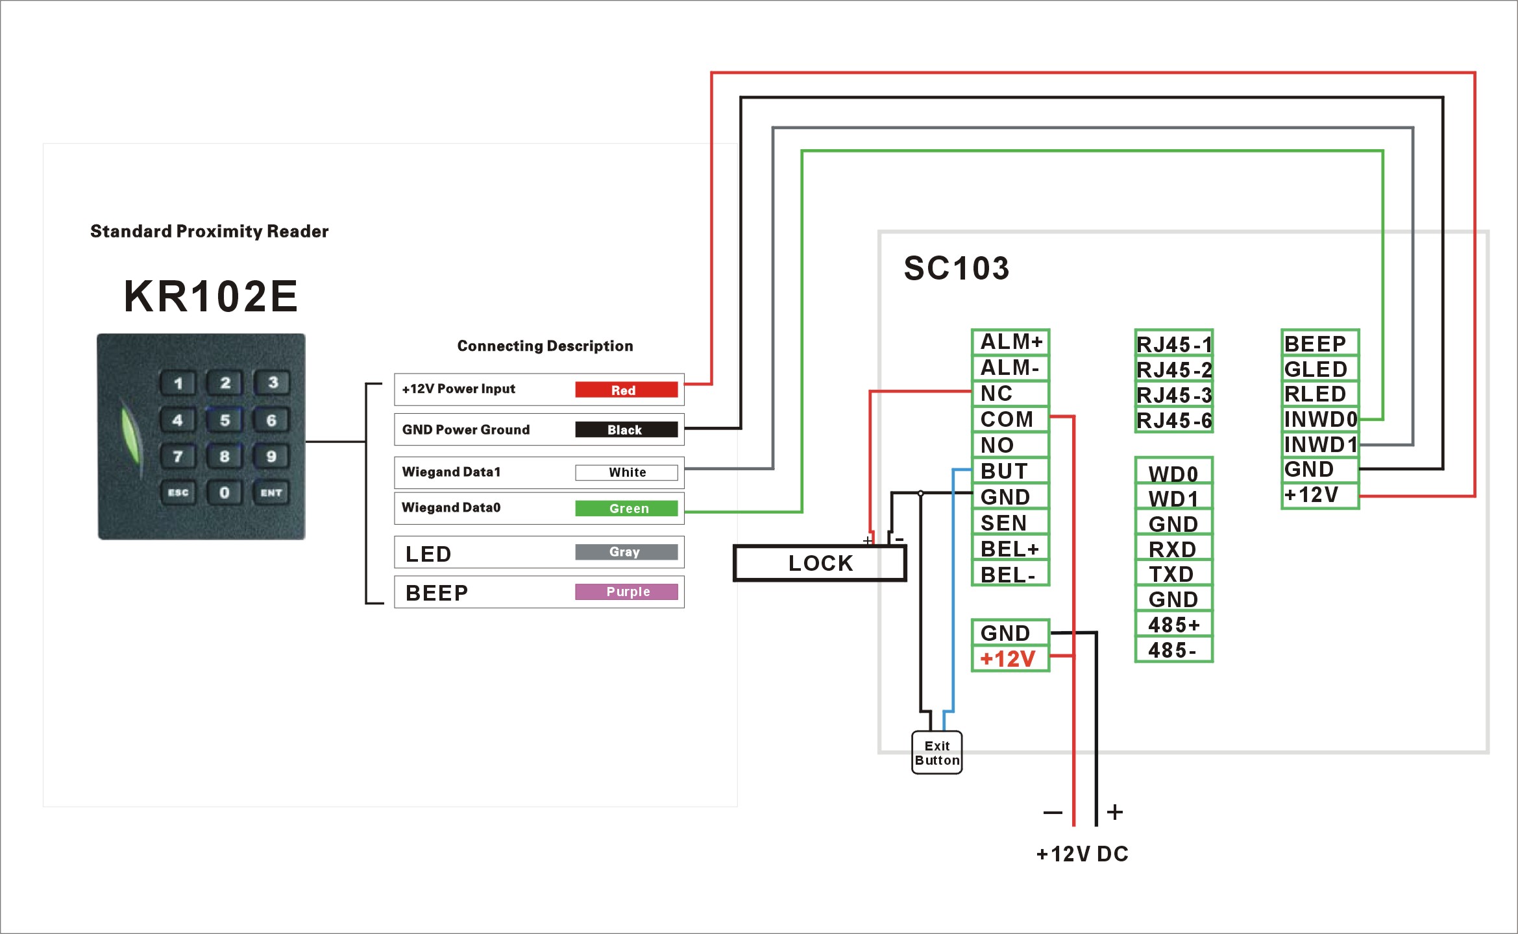Click the "Wiegand Data0" label
This screenshot has height=934, width=1518.
click(451, 507)
